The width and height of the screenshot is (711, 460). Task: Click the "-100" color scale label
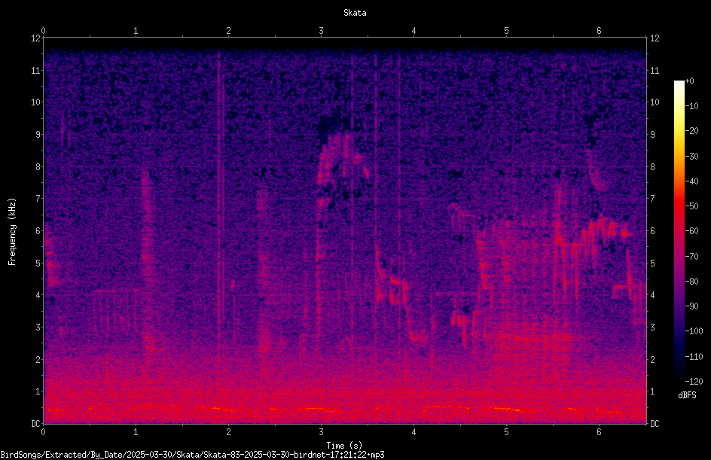(694, 331)
